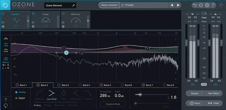Solo the Maximizer module
Viewport: 226px width, 110px height.
[63, 26]
